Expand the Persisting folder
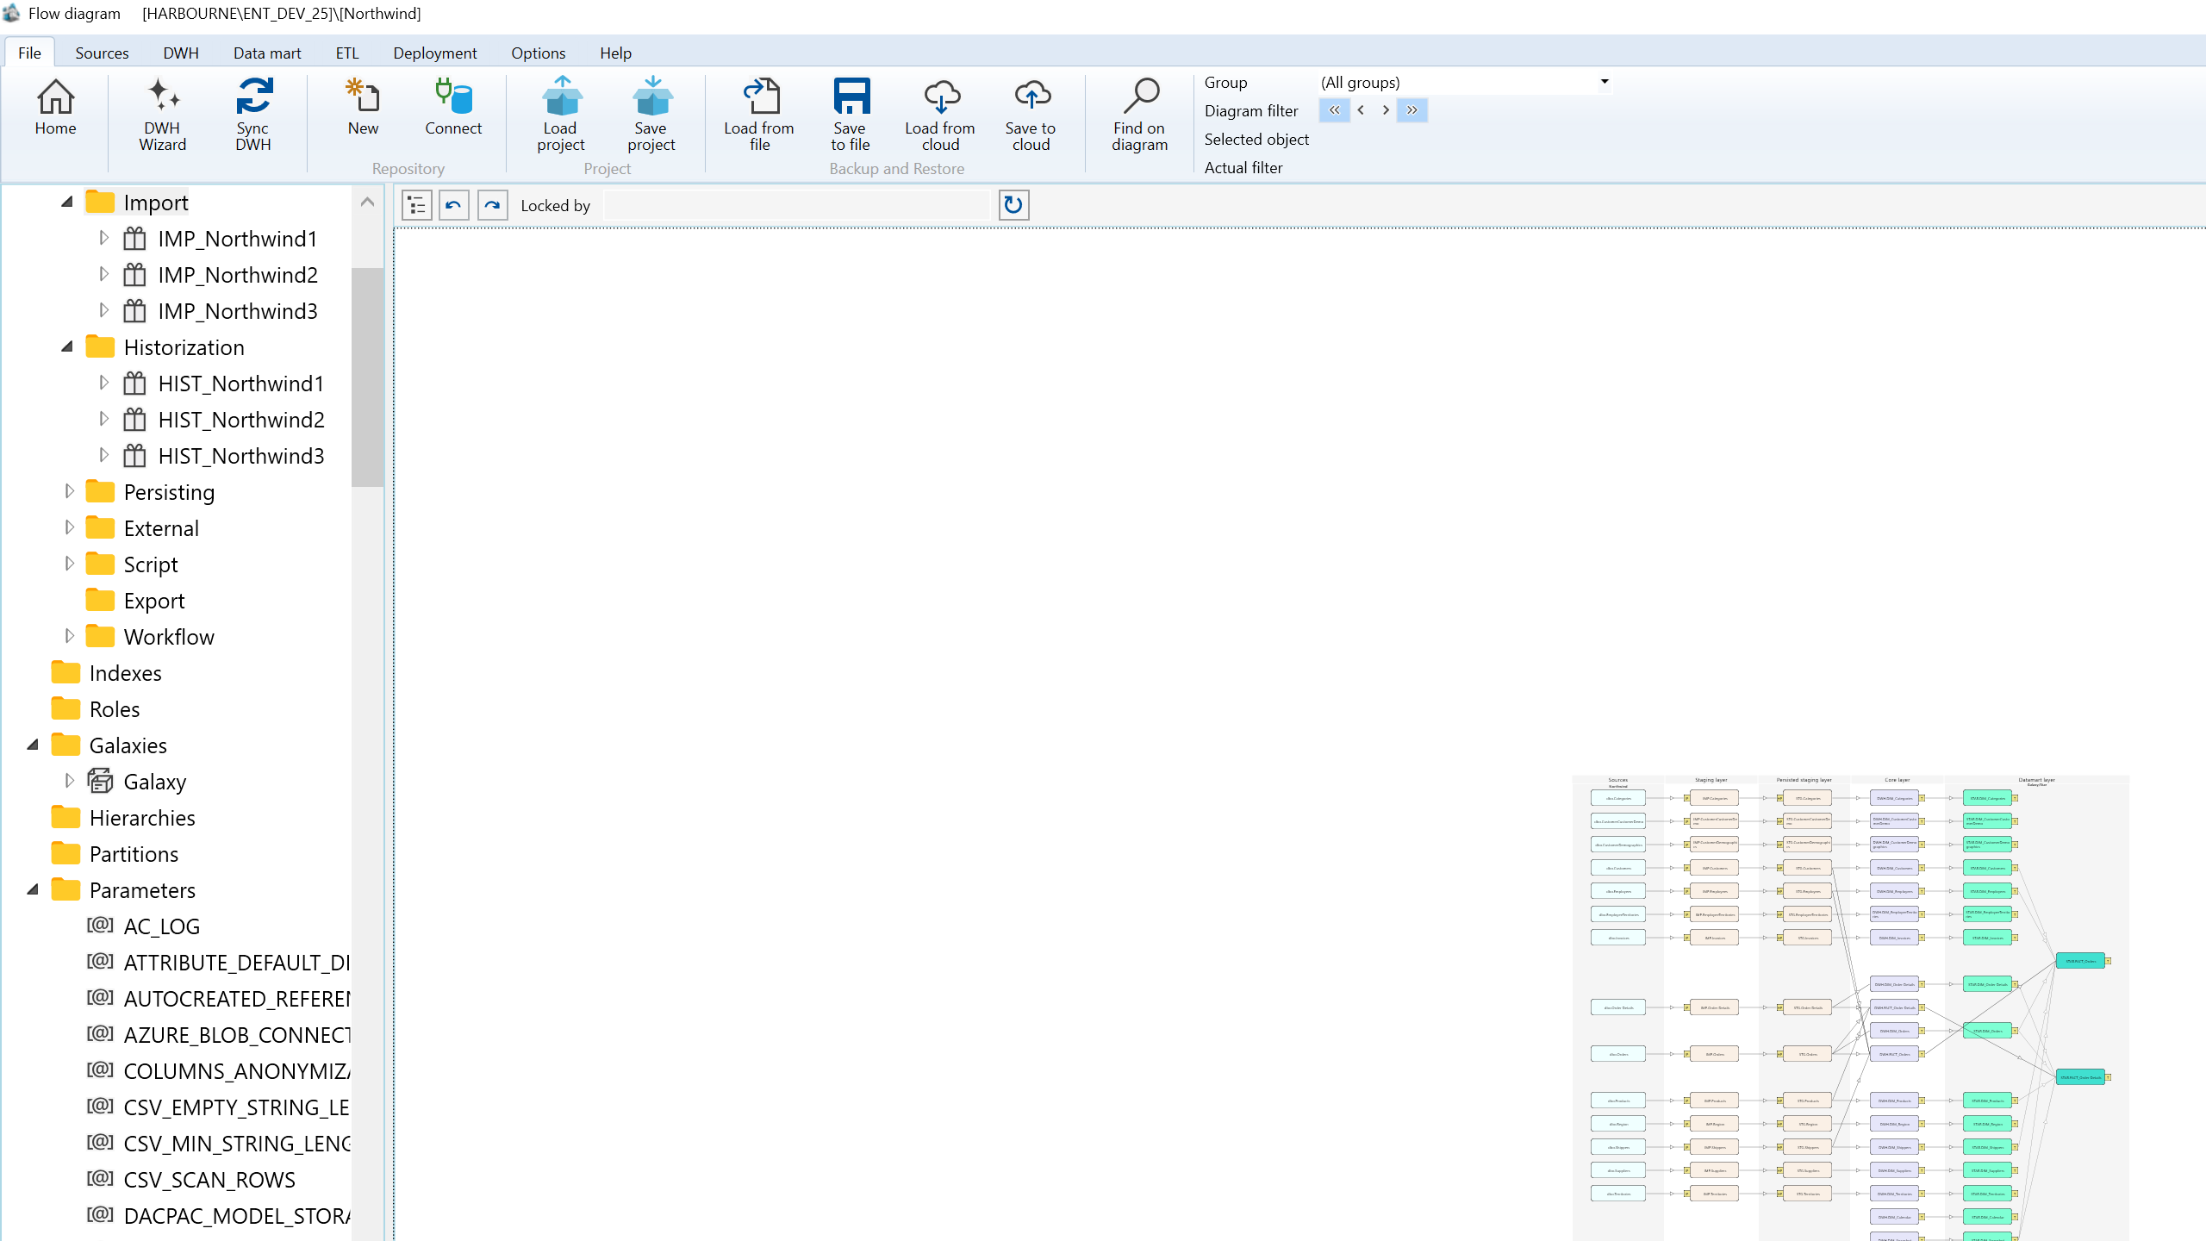 coord(70,491)
